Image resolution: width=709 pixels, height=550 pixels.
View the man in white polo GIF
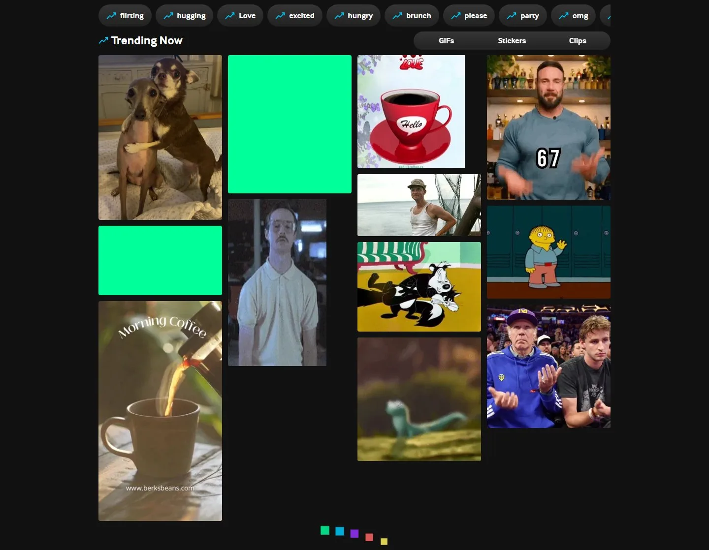(x=277, y=282)
